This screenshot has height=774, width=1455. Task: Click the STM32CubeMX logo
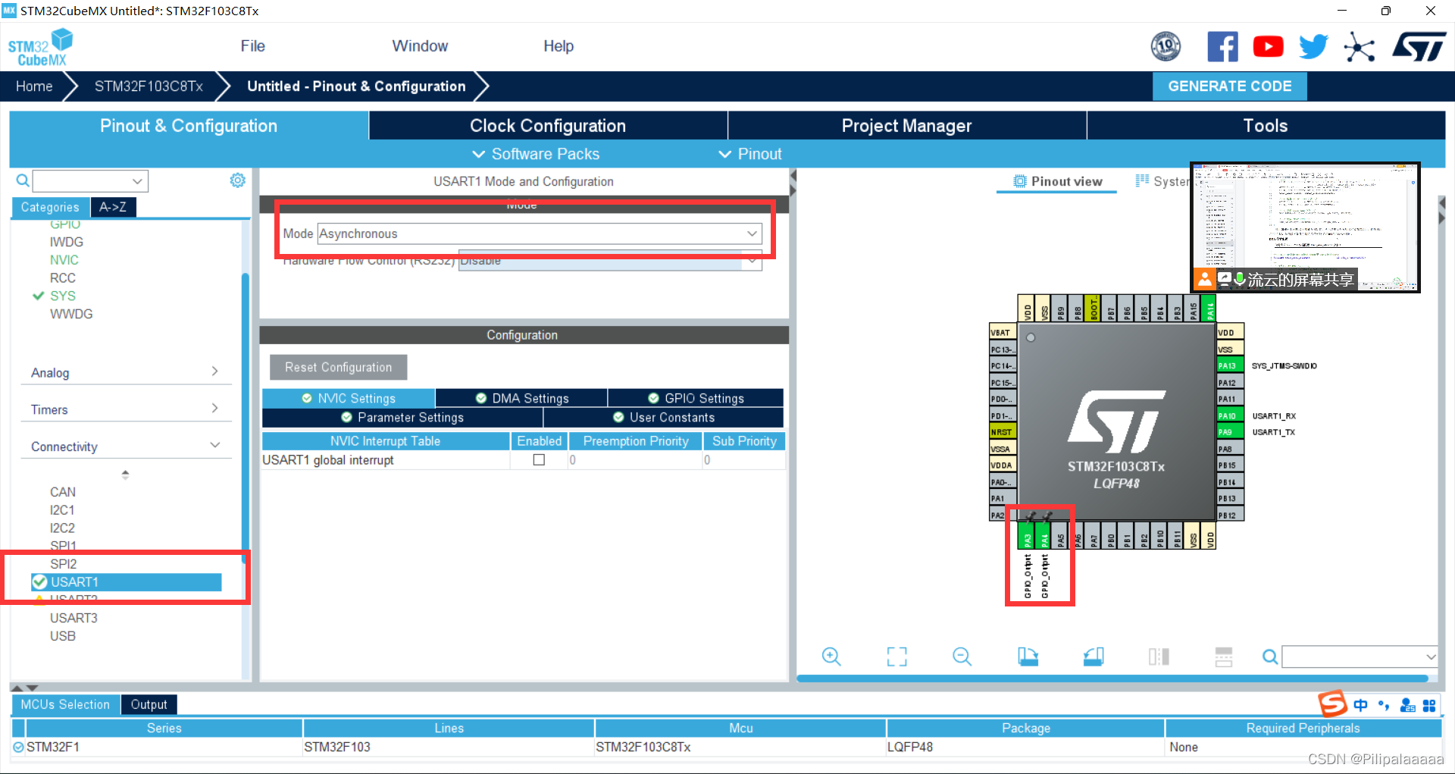pos(40,47)
